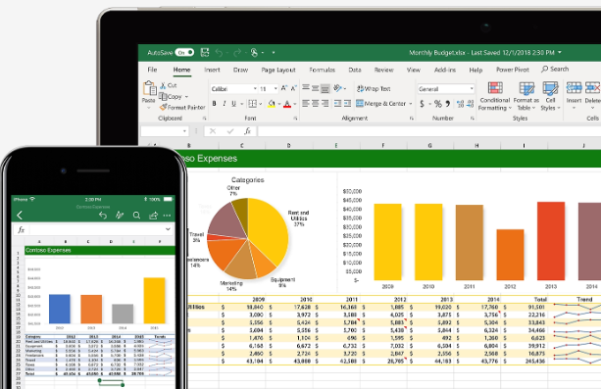Viewport: 601px width, 389px height.
Task: Click the Accounting dollar format icon
Action: point(422,104)
